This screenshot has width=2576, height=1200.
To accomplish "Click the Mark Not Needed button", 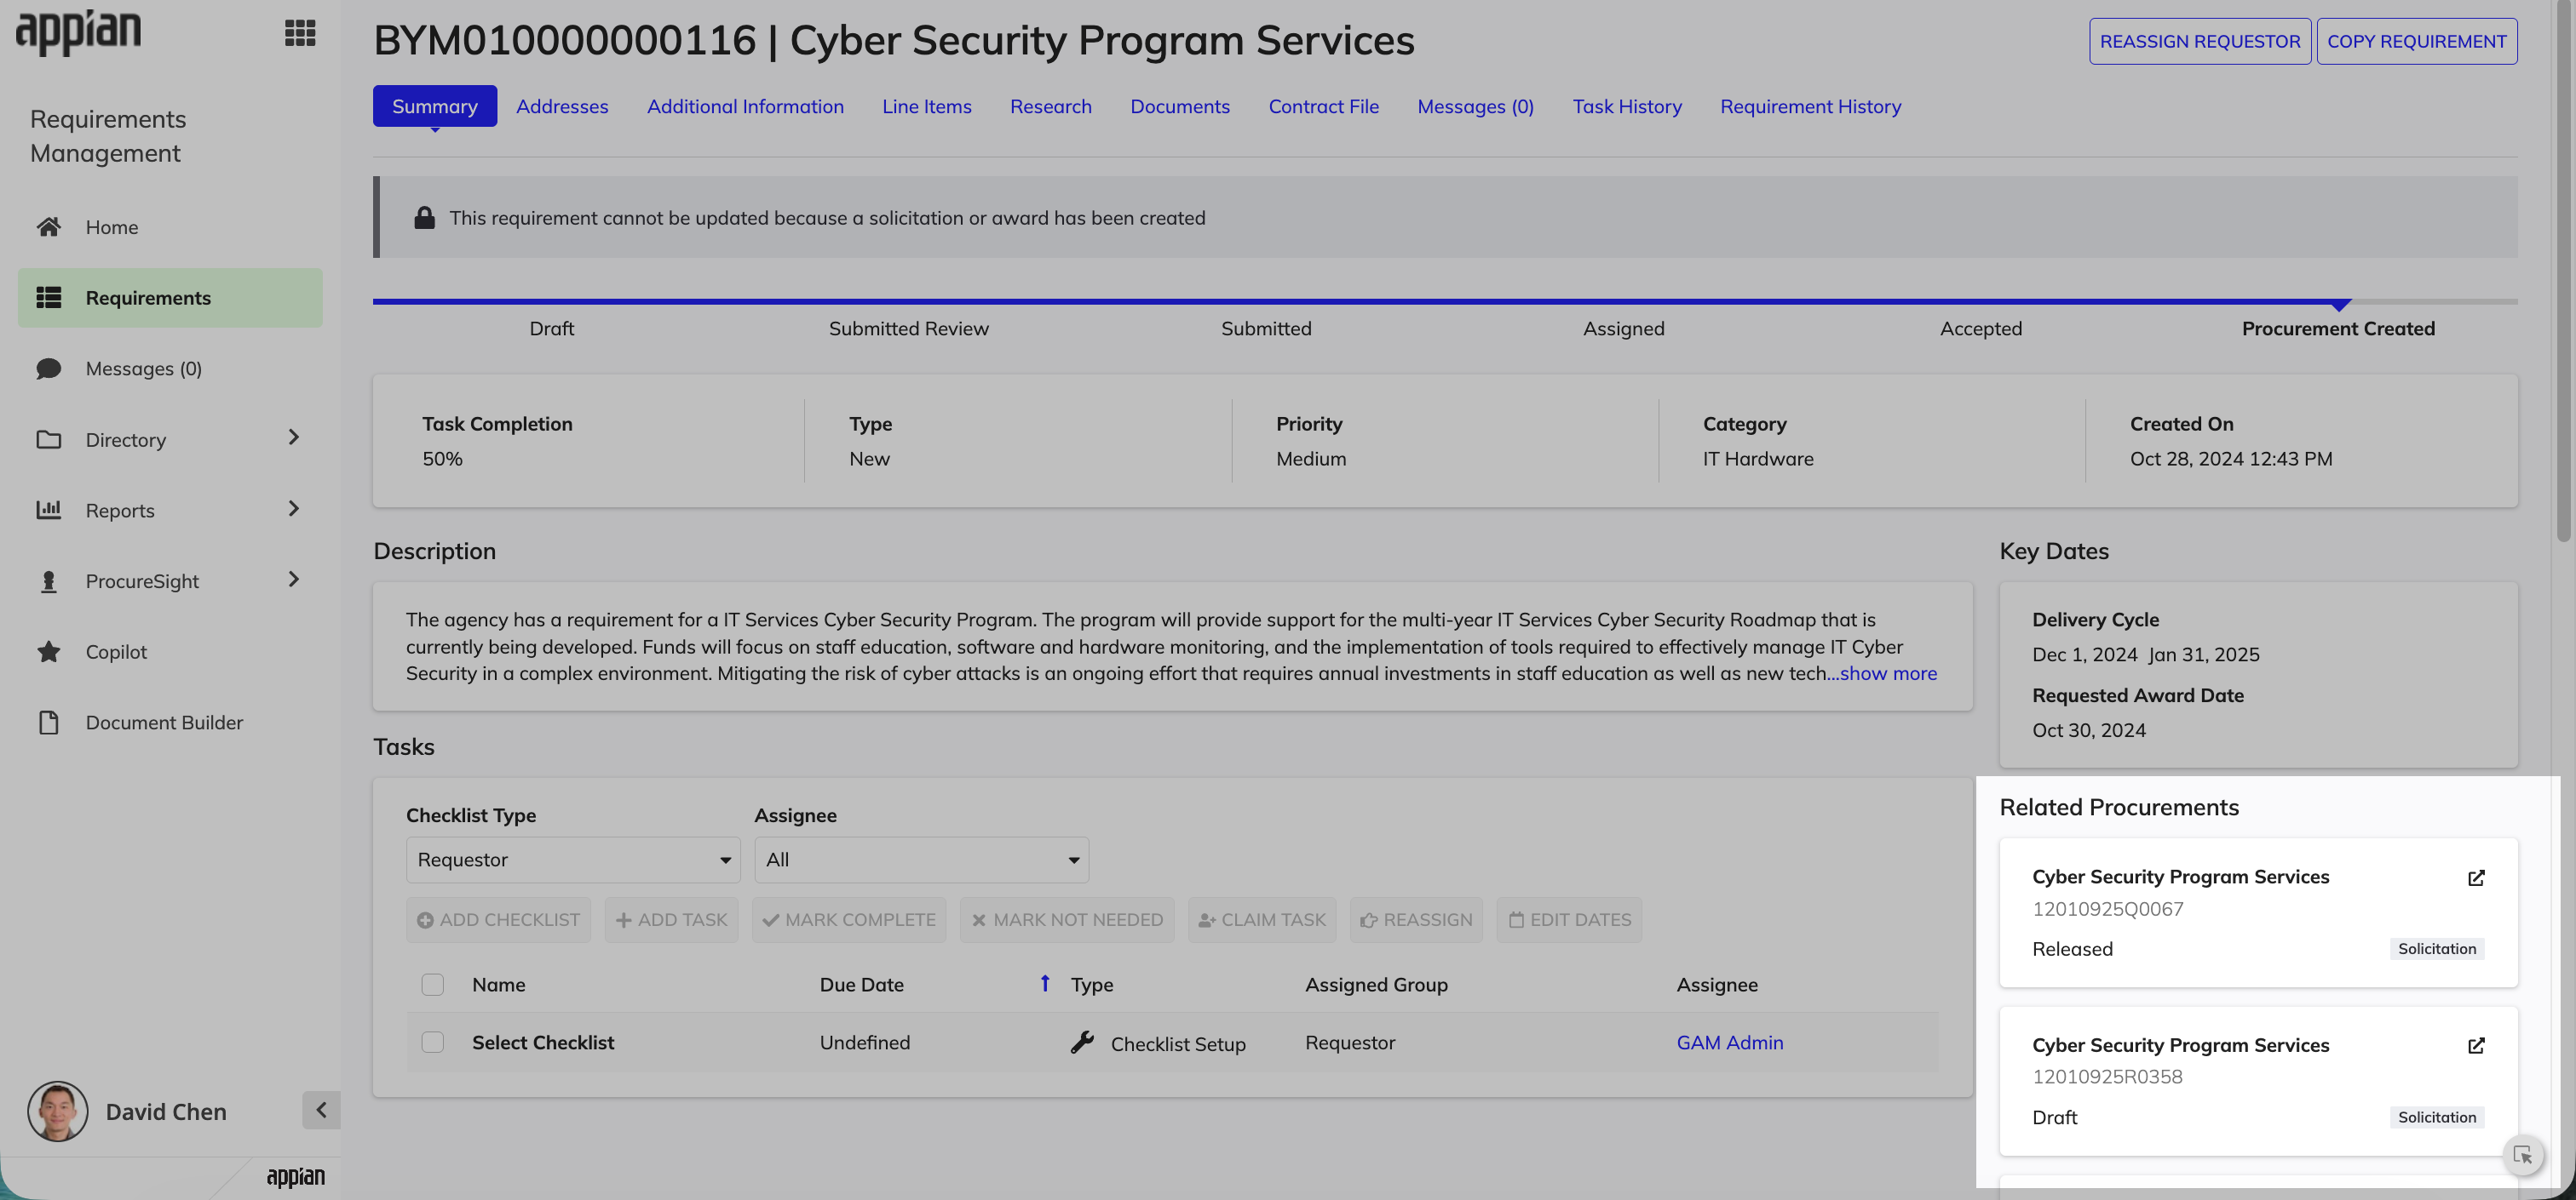I will coord(1067,919).
